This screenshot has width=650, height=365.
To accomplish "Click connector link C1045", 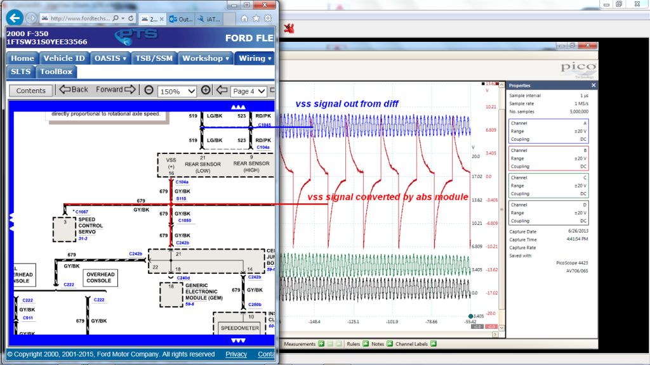I will (x=264, y=125).
